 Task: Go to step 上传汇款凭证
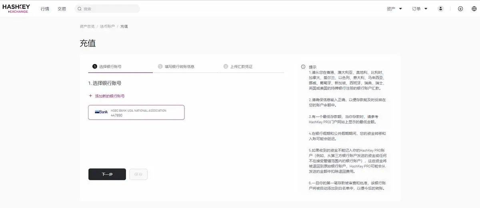pos(238,67)
